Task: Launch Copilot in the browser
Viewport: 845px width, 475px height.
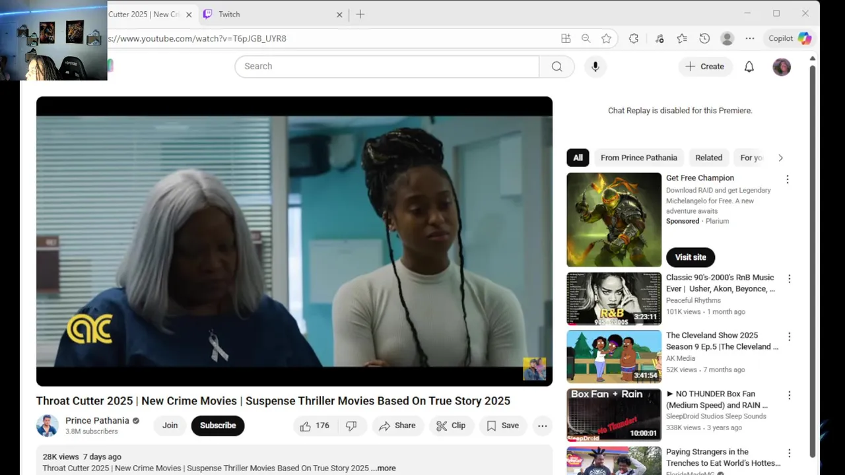Action: (790, 38)
